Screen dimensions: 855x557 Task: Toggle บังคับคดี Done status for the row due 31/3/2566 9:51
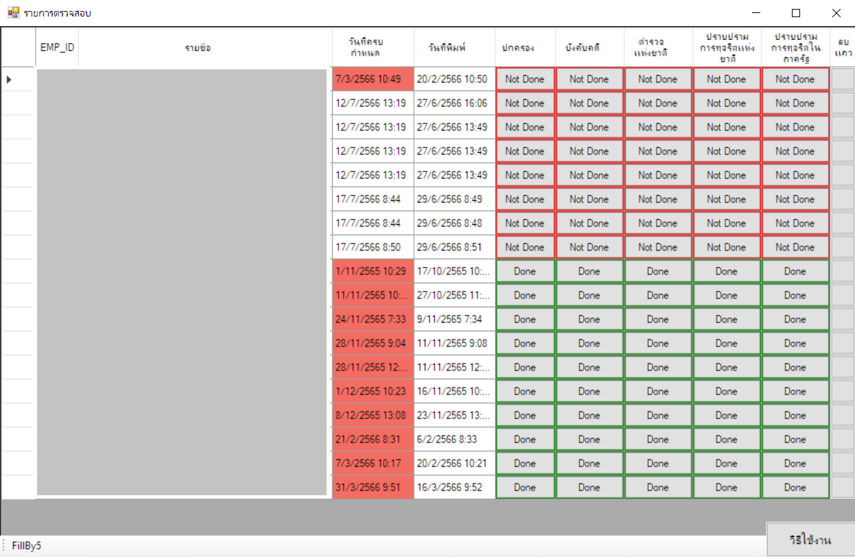588,488
